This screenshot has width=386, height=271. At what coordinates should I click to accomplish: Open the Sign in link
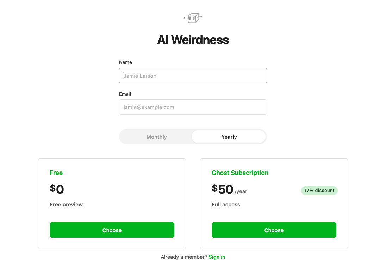(x=217, y=257)
